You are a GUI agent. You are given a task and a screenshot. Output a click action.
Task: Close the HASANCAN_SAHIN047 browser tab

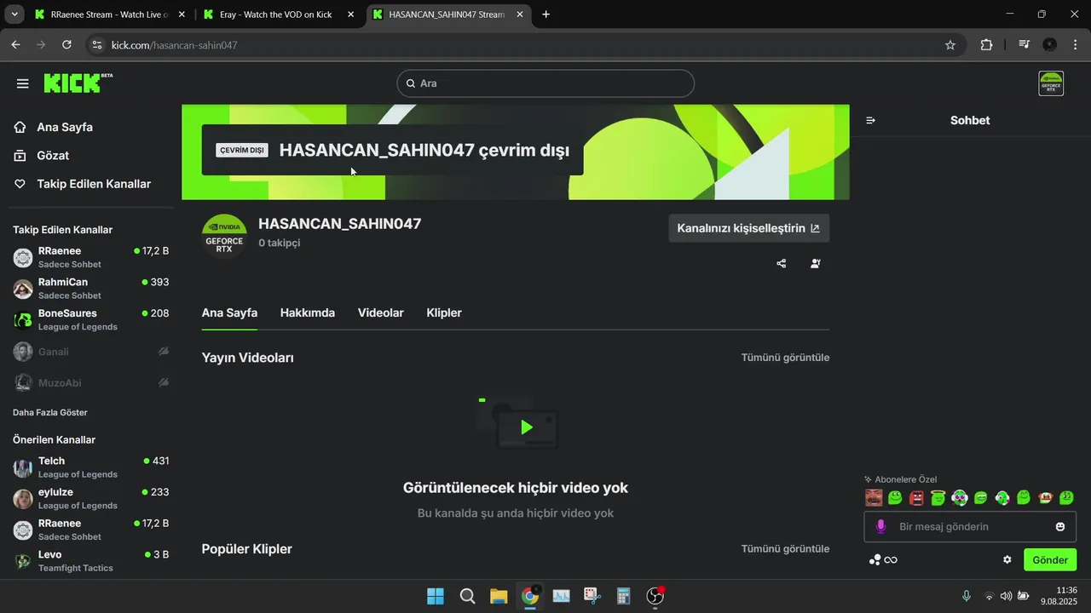(520, 14)
